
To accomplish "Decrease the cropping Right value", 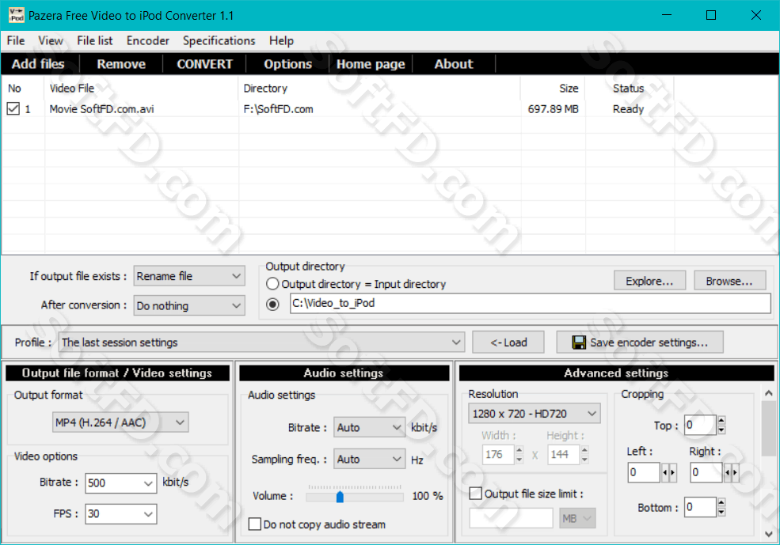I will click(x=727, y=472).
